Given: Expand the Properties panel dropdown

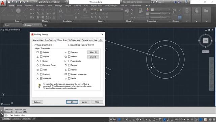Looking at the screenshot, I should [x=152, y=21].
